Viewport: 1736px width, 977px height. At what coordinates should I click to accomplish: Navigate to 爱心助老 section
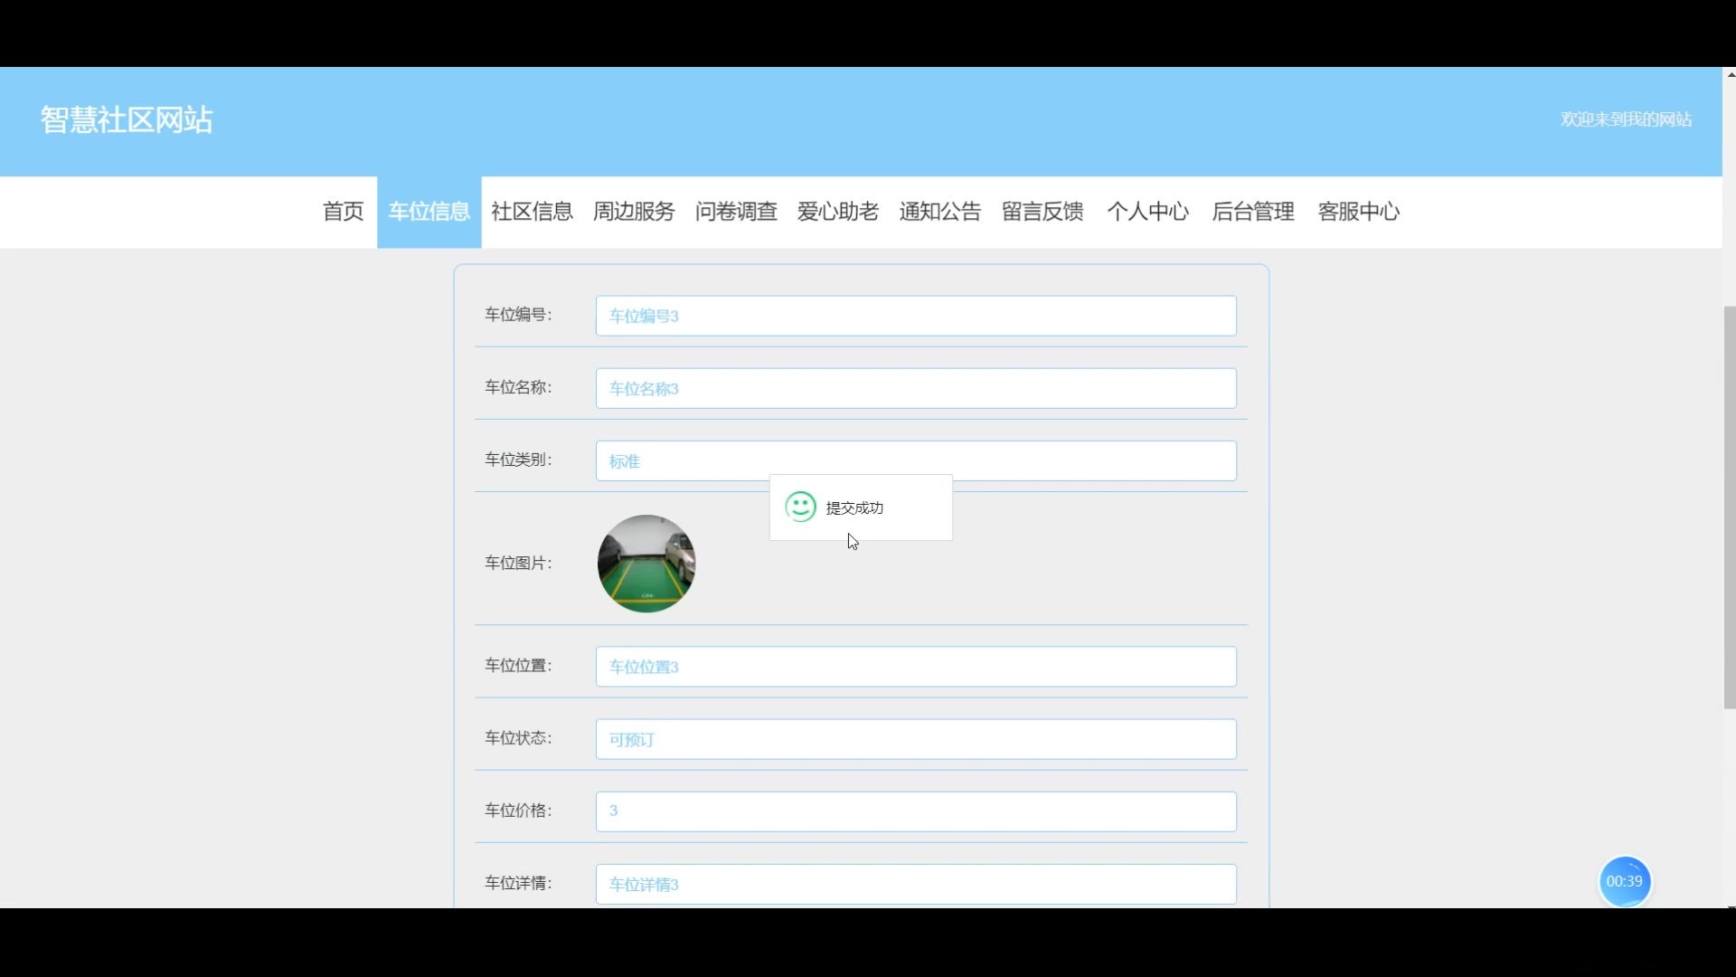coord(838,212)
